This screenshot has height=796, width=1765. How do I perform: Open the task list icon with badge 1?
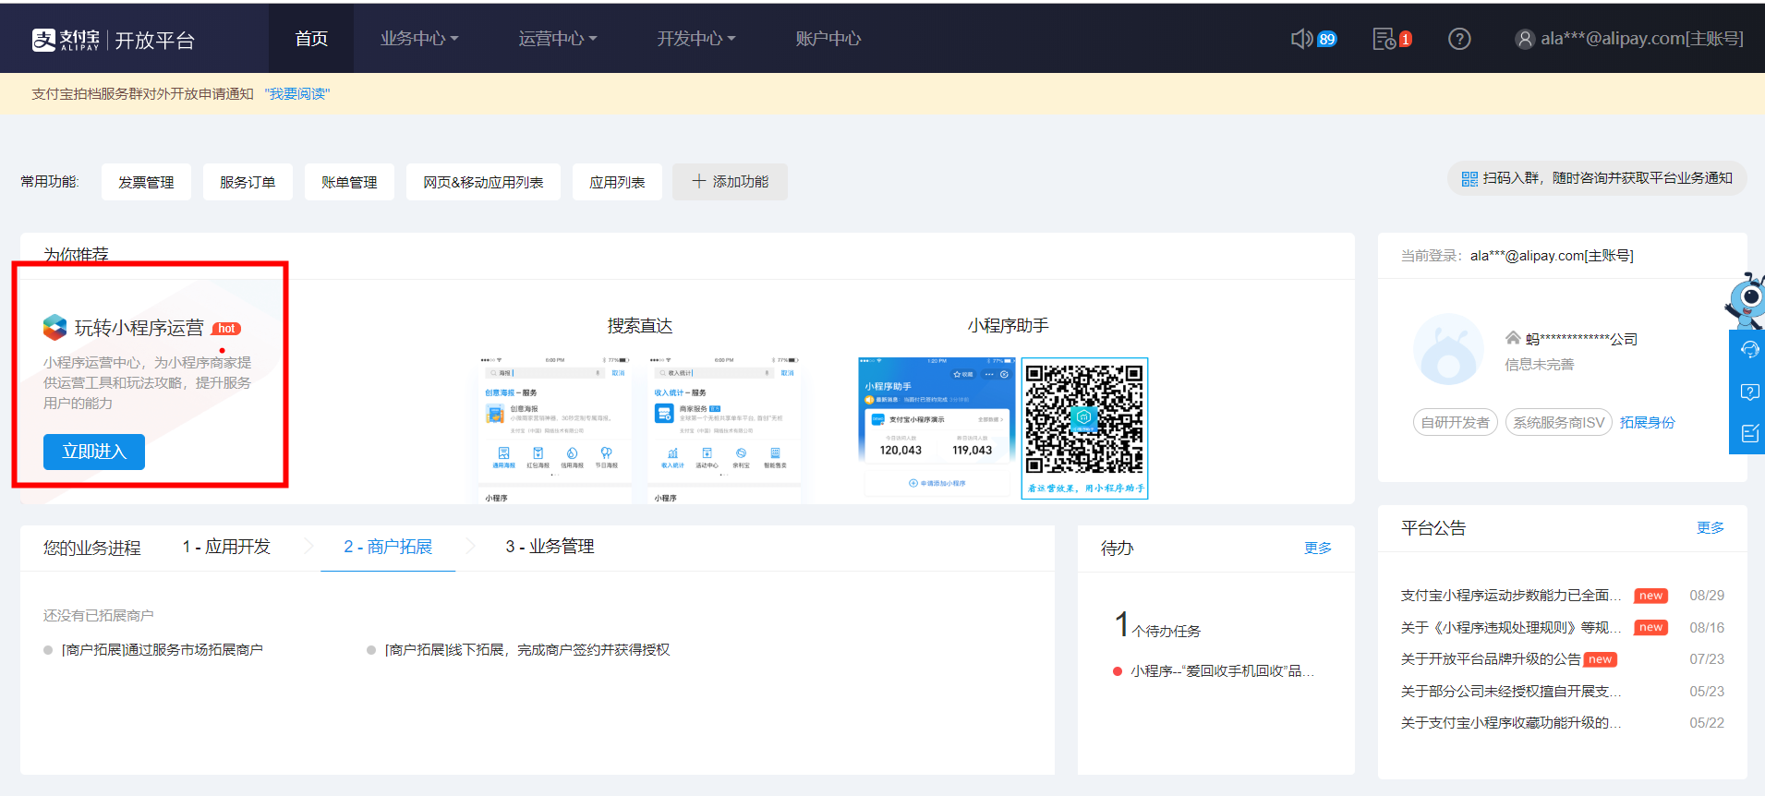point(1384,39)
